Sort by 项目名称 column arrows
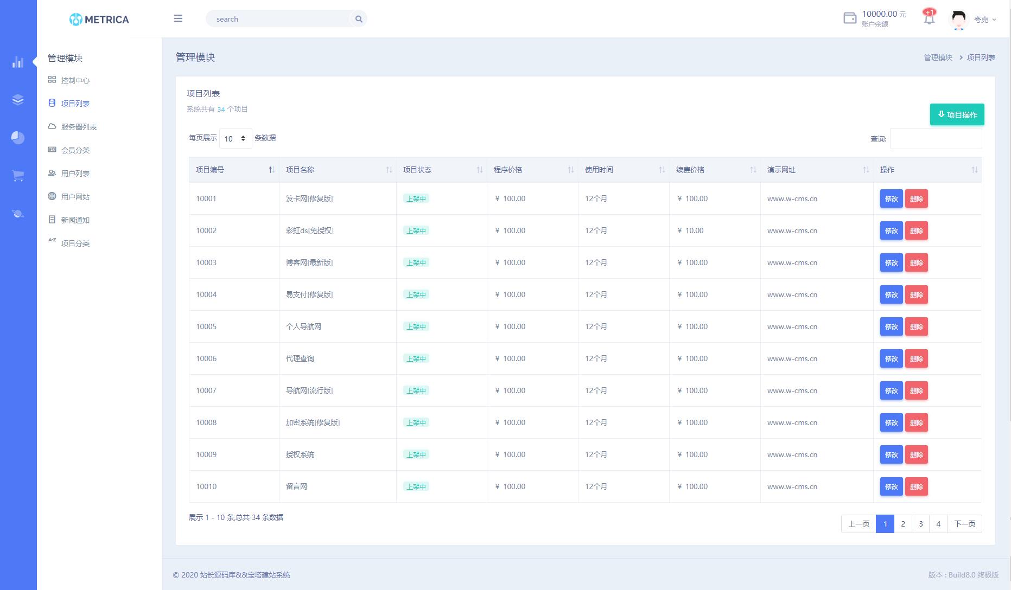Screen dimensions: 1011x590 [389, 170]
